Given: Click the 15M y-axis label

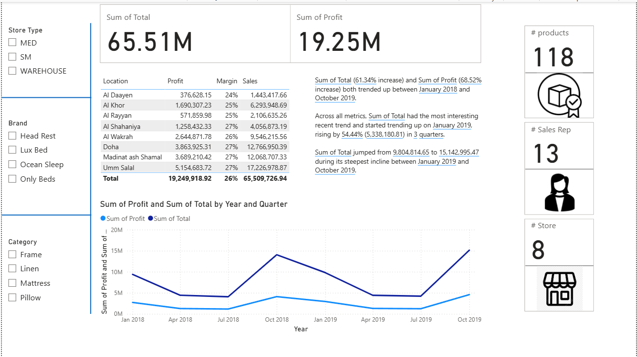Looking at the screenshot, I should pyautogui.click(x=117, y=251).
